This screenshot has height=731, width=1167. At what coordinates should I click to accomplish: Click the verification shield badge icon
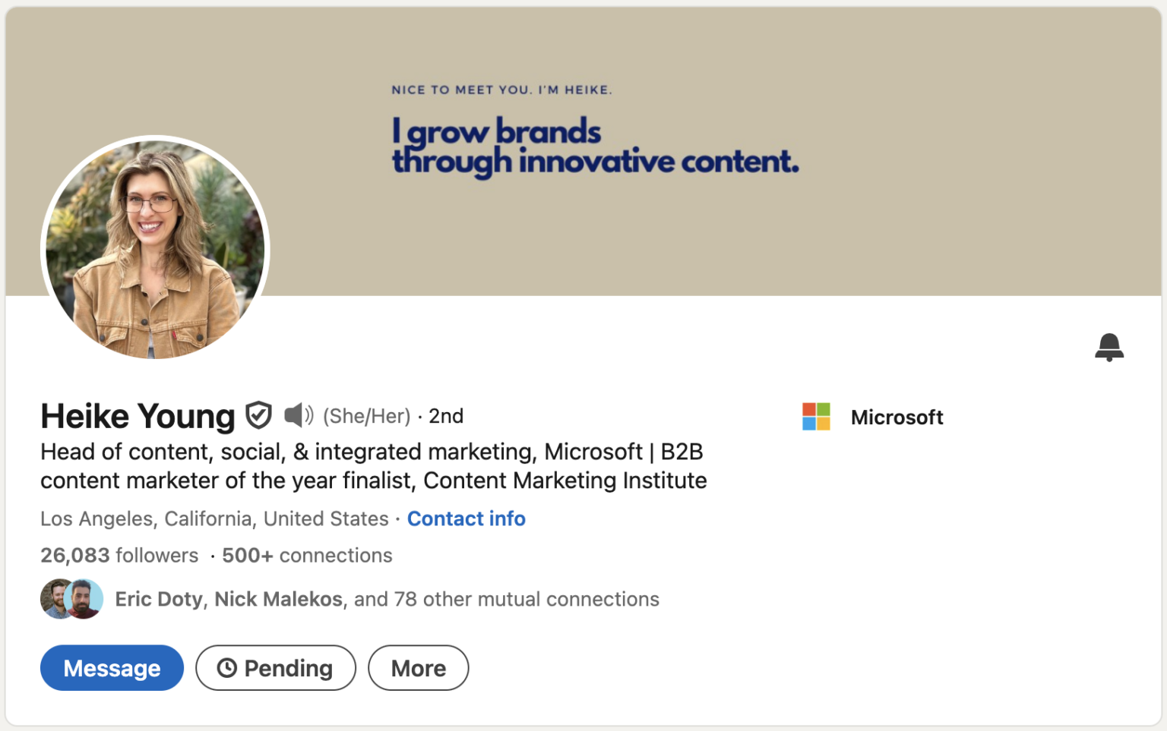coord(258,415)
